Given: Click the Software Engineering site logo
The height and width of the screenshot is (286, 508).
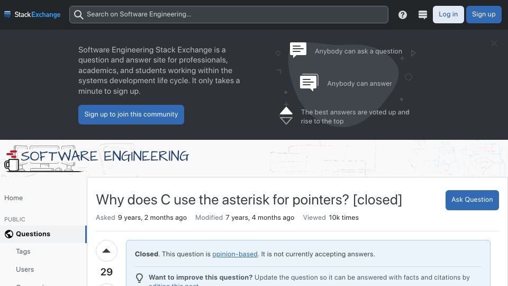Looking at the screenshot, I should tap(96, 158).
